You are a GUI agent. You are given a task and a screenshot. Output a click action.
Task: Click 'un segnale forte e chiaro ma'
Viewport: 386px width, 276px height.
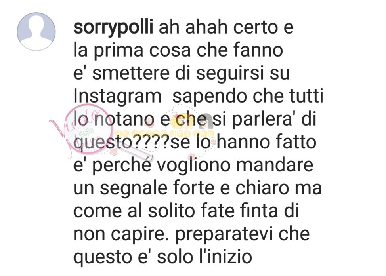coord(197,188)
